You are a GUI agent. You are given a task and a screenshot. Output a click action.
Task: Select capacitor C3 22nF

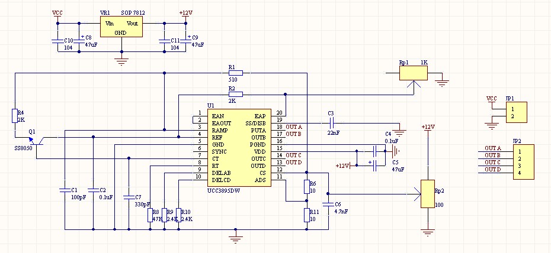[331, 122]
